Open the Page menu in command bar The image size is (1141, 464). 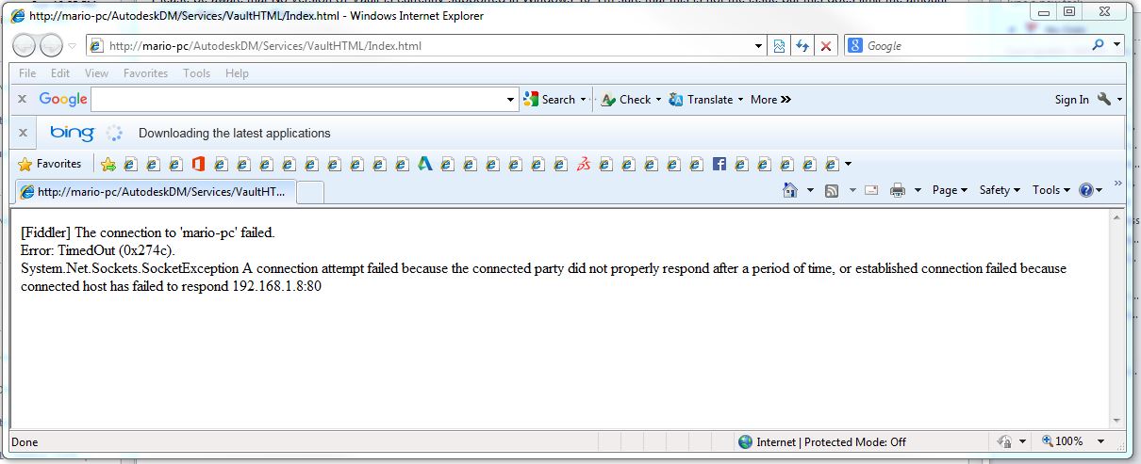pos(950,190)
